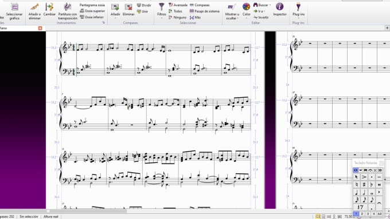Select first keypad layout tab (notes)
390x219 pixels.
click(x=356, y=170)
